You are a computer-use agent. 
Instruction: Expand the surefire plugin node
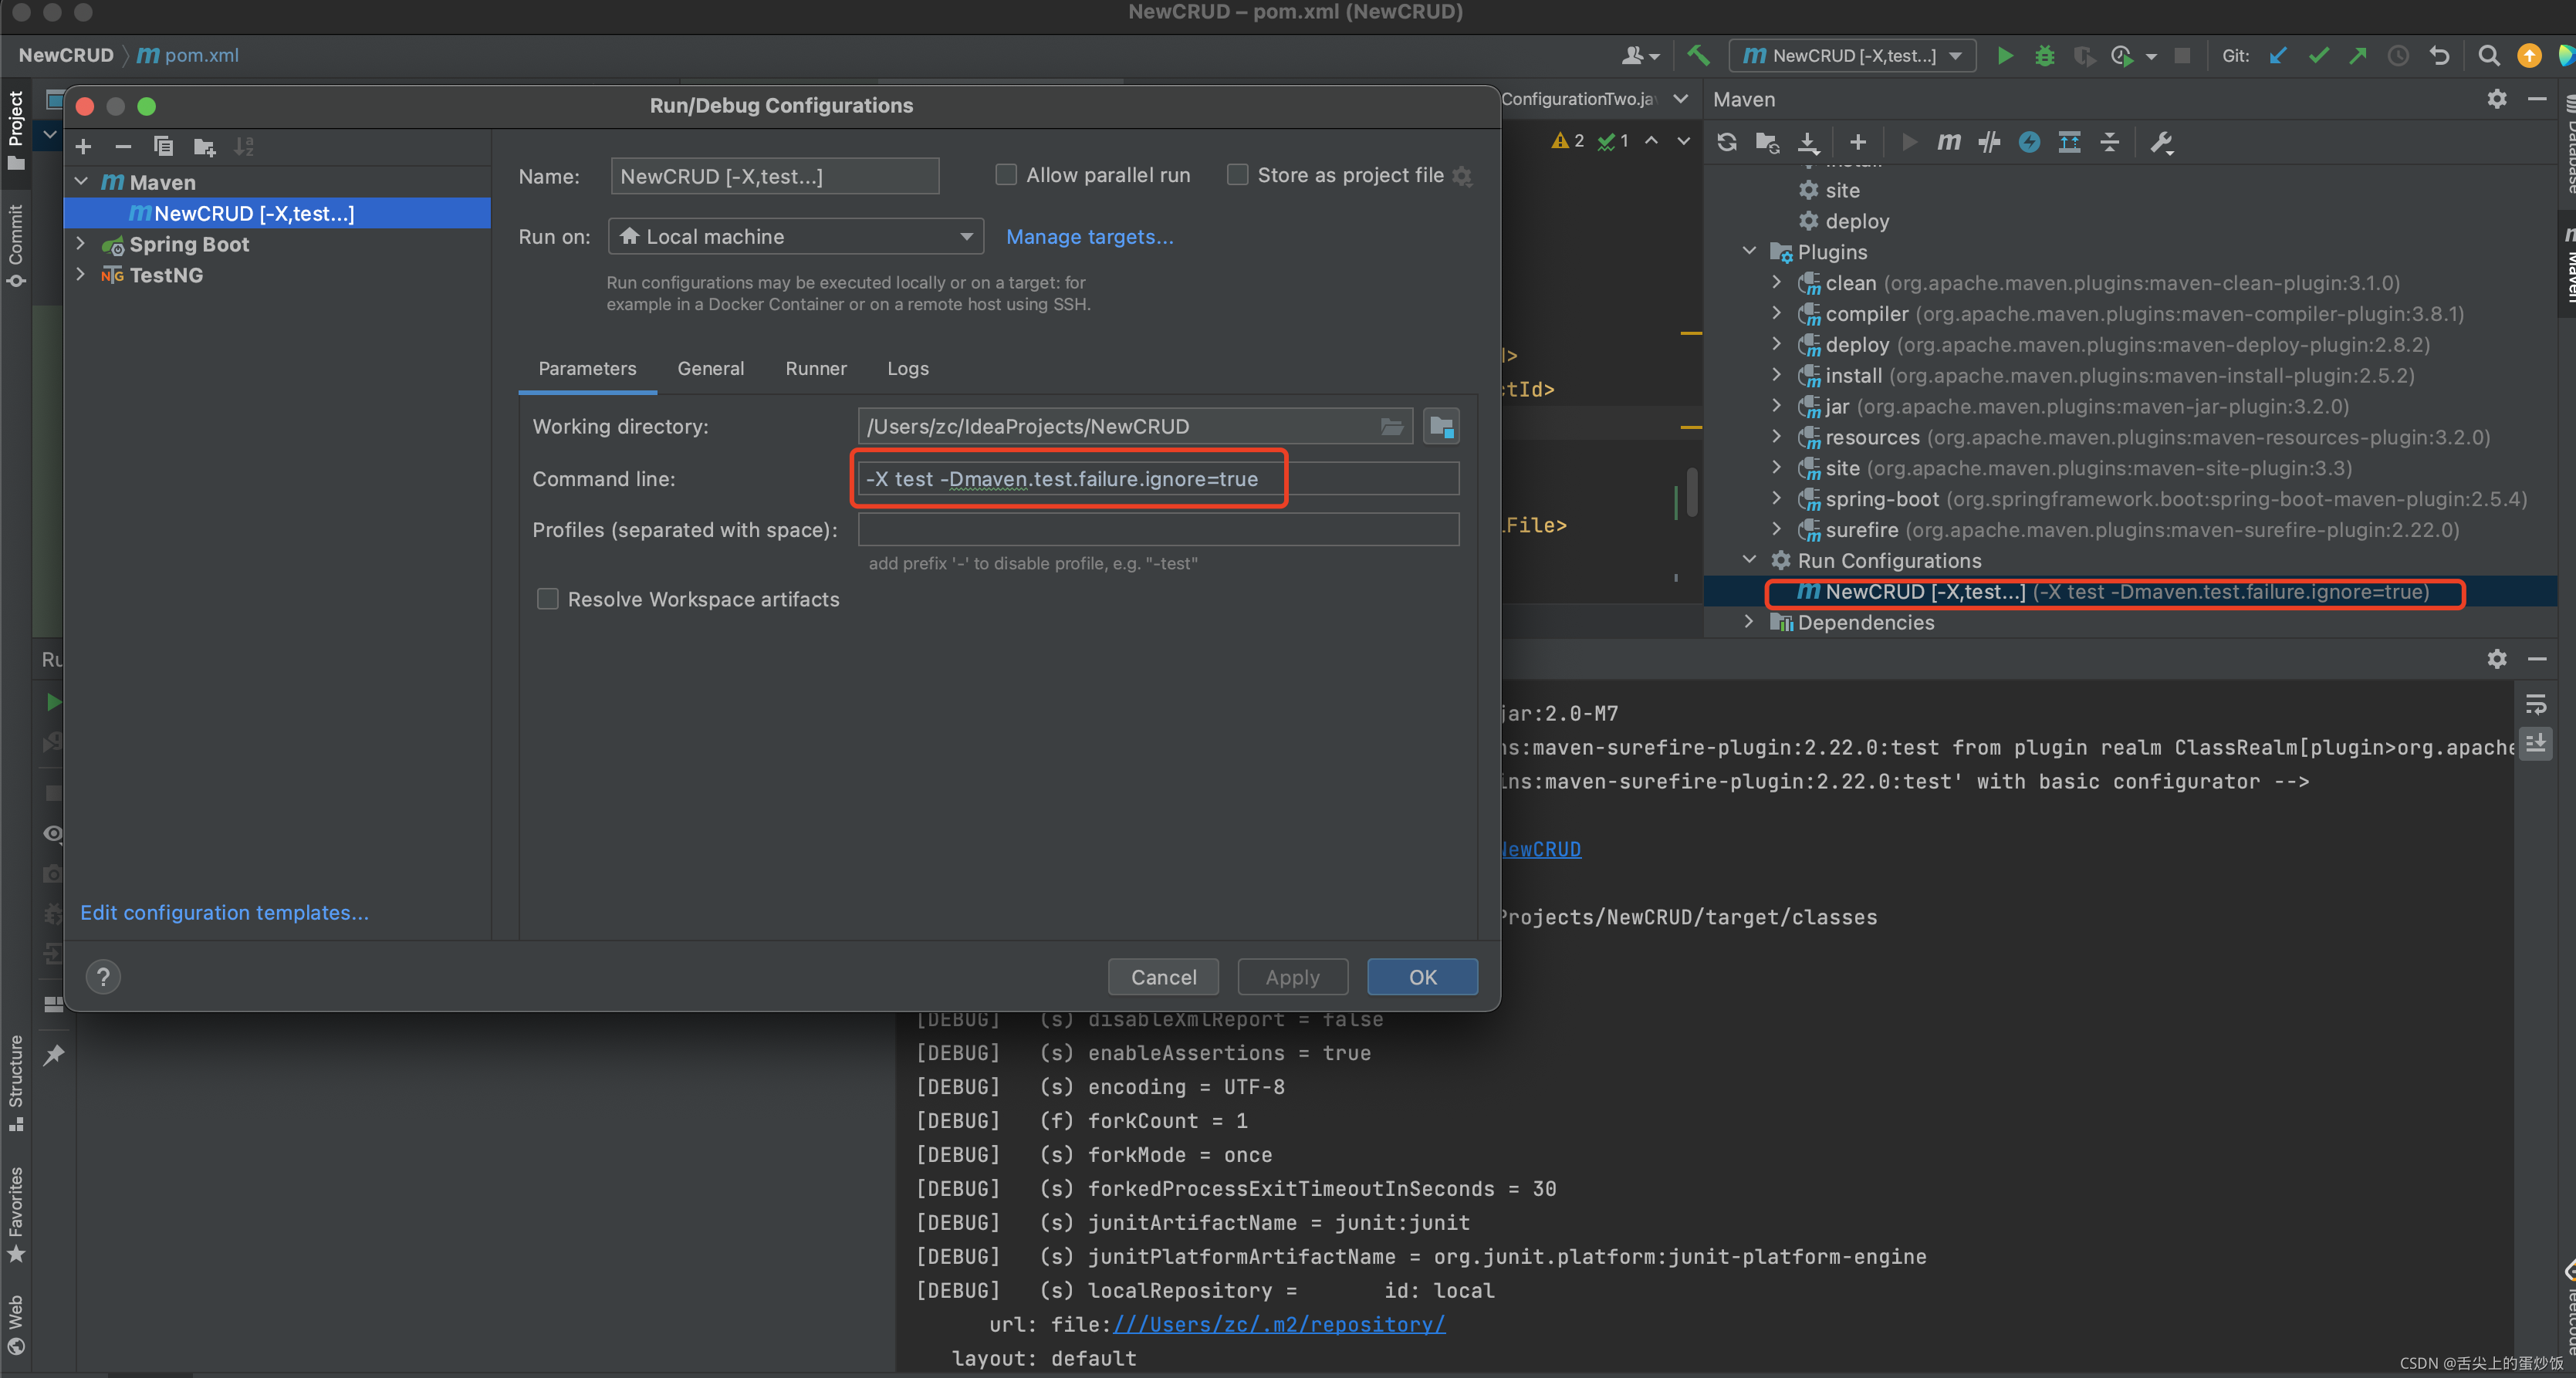pyautogui.click(x=1776, y=529)
